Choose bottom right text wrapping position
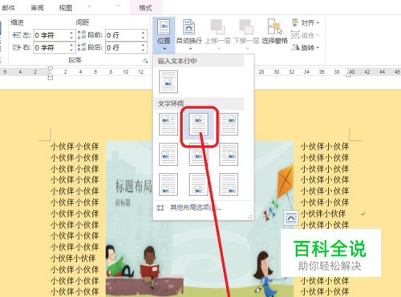Screen dimensions: 401x297 point(229,184)
